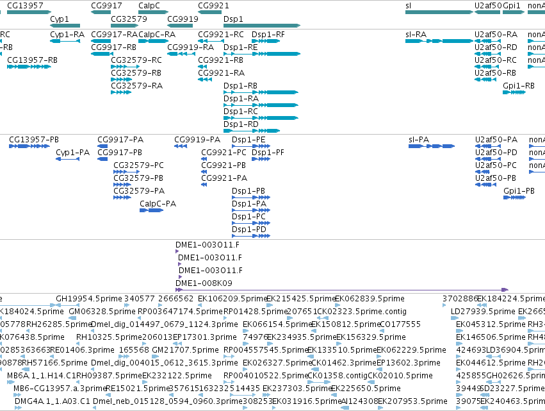Select the GH19954.5prime EST label
The height and width of the screenshot is (411, 545).
click(x=89, y=299)
